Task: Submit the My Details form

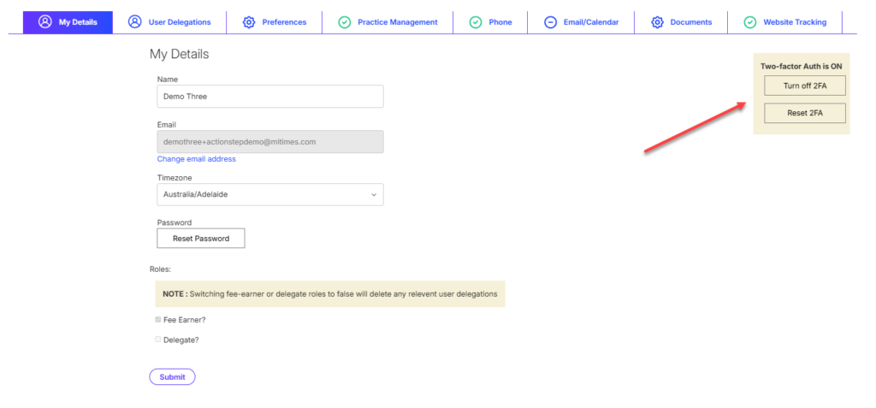Action: pos(172,376)
